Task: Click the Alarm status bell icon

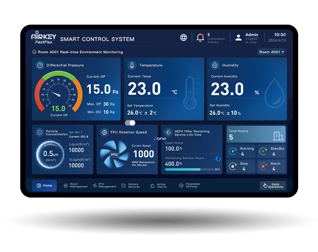Action: click(263, 166)
